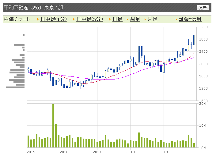Screen dimensions: 216x159
Task: Click the orange arrow beside 週足
Action: tap(127, 19)
